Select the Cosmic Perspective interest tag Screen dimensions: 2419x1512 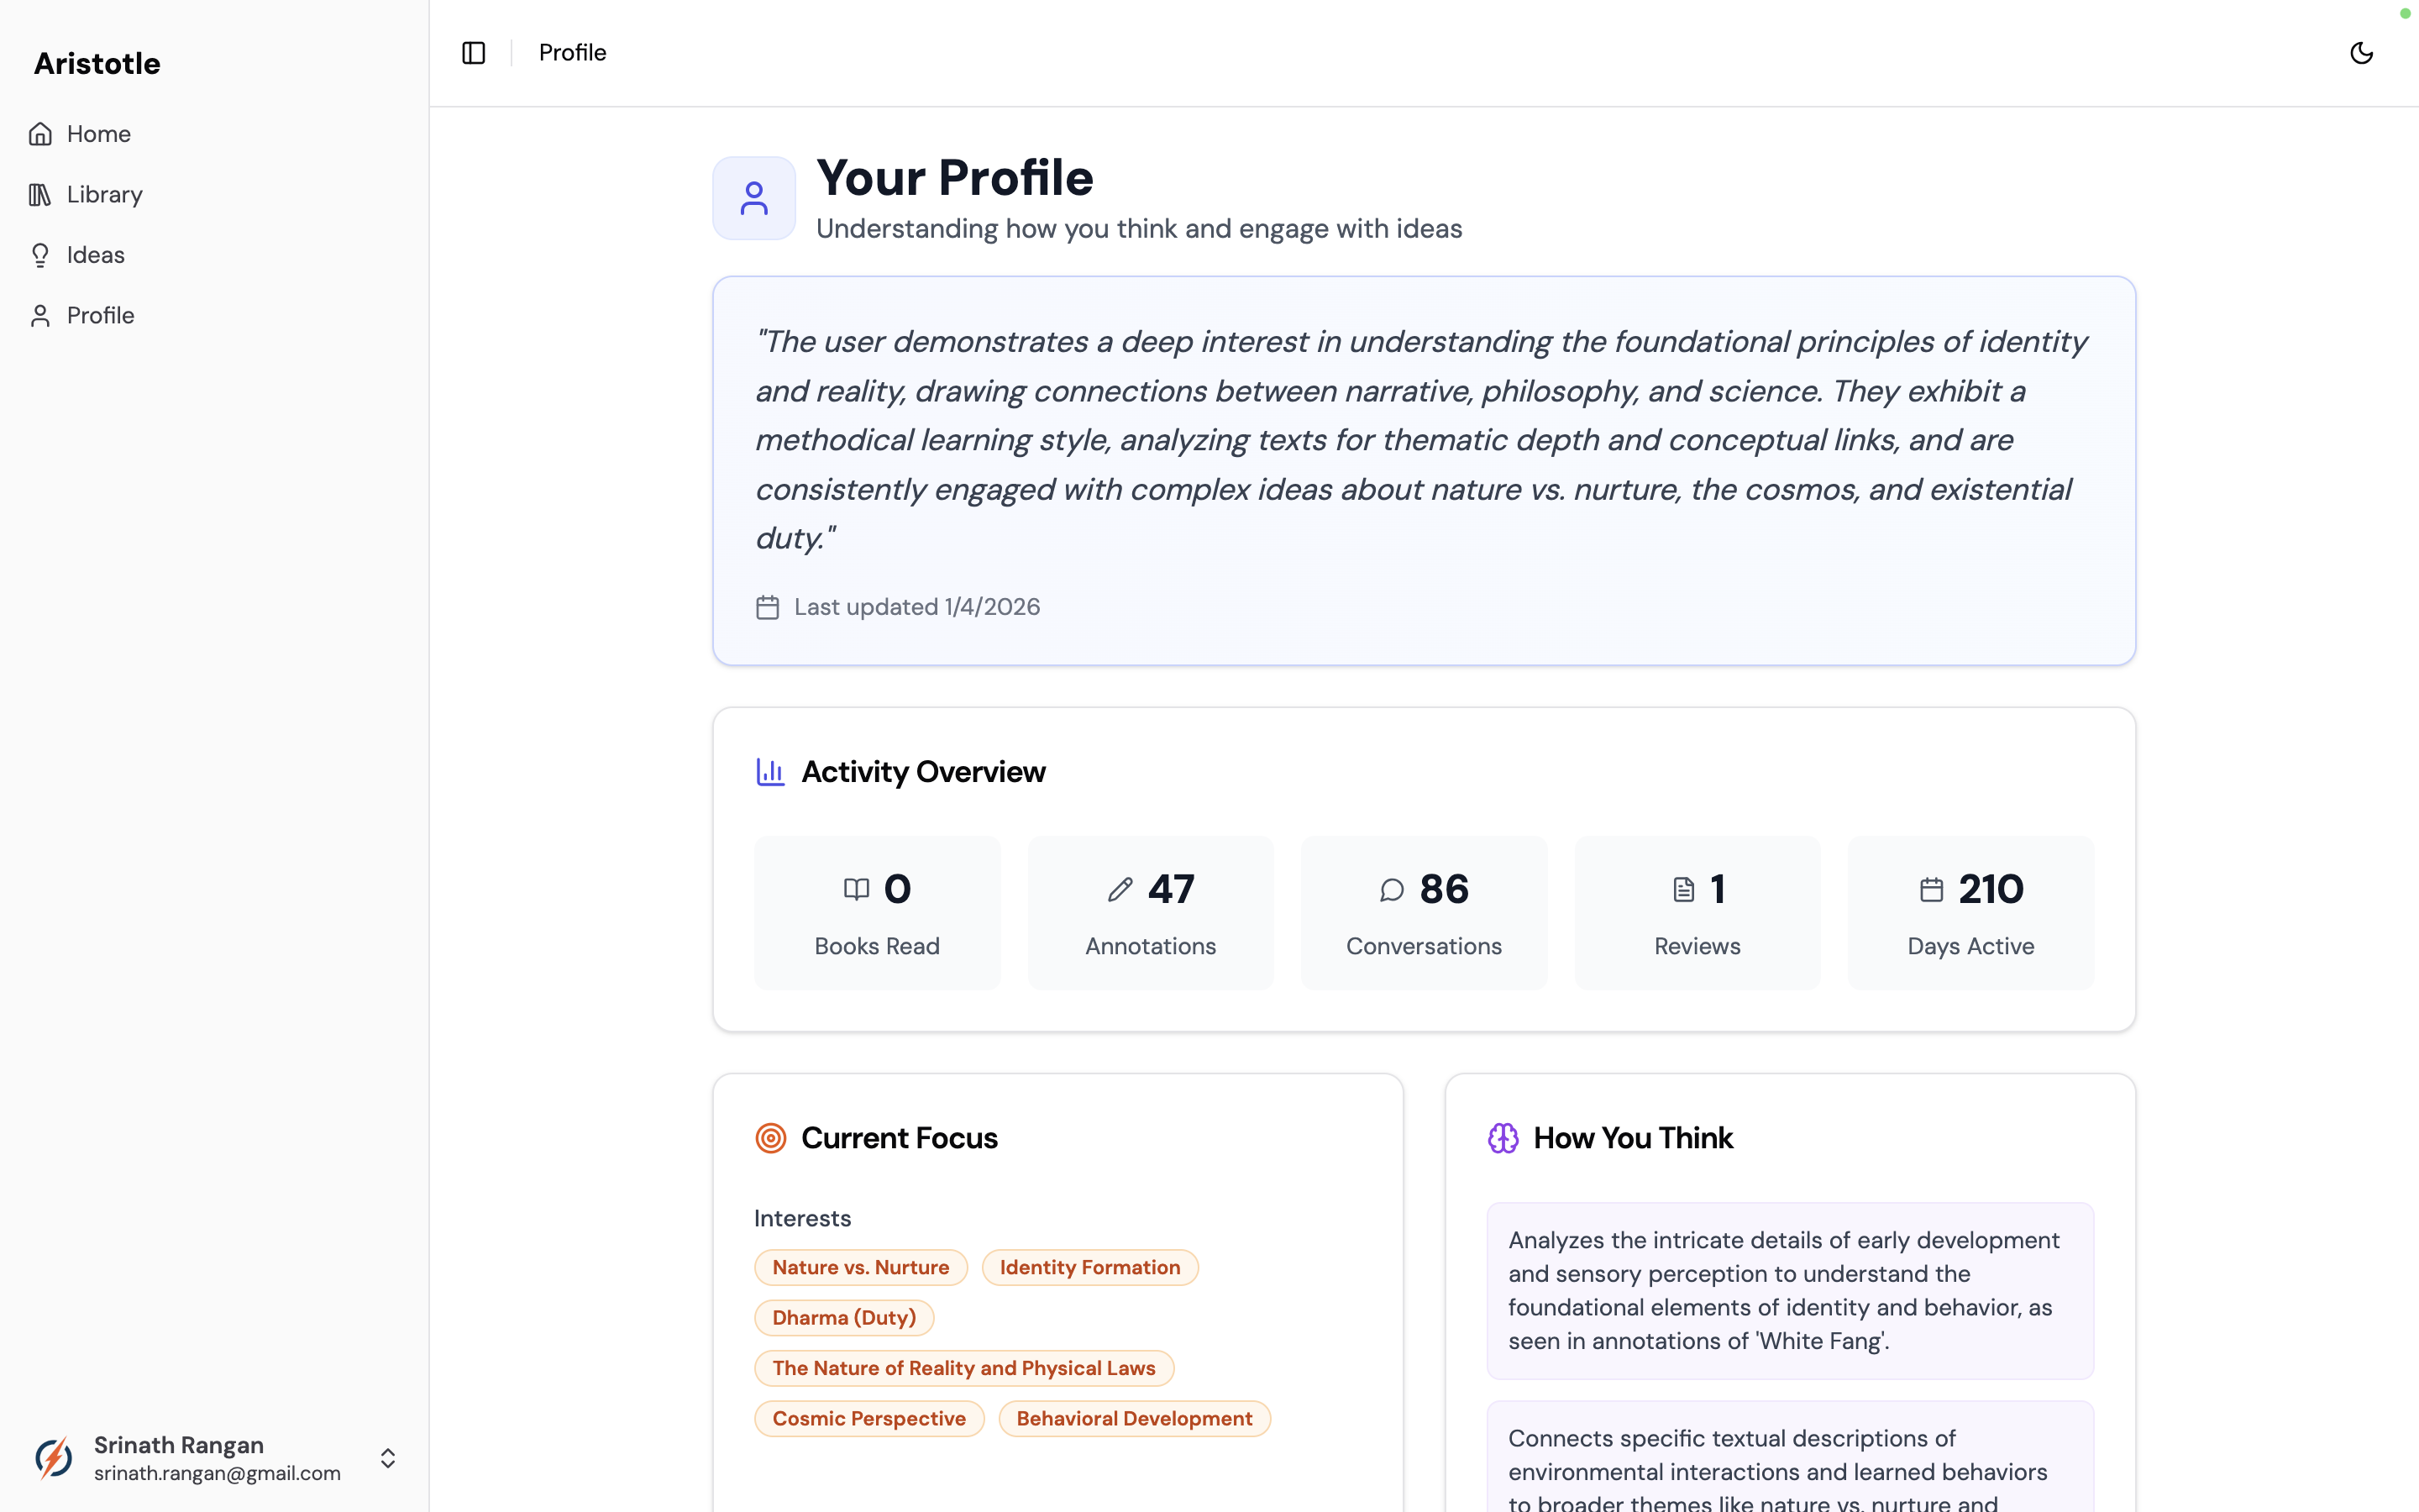868,1419
